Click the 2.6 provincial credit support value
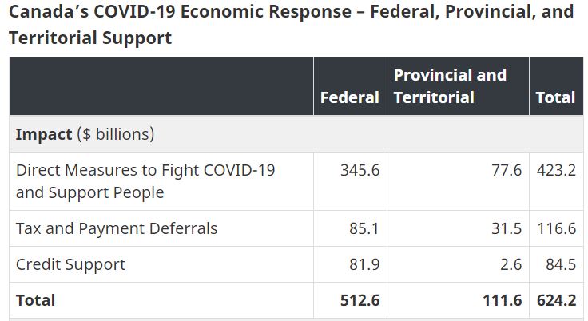 [511, 264]
